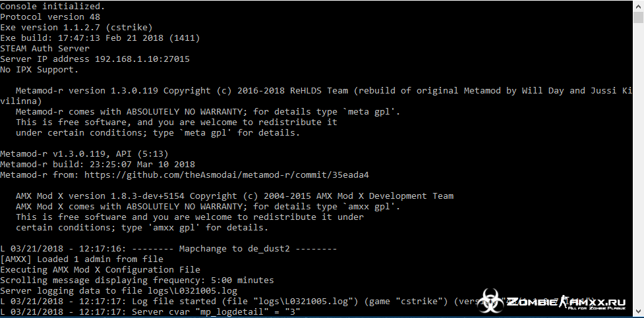Click the Server IP address 192.168.1.10:27015 line

click(x=95, y=59)
